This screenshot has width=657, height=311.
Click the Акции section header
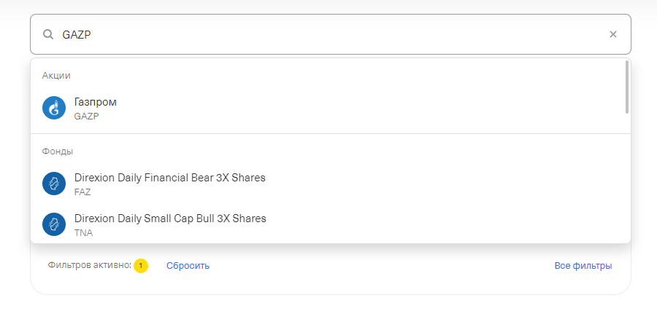[56, 76]
